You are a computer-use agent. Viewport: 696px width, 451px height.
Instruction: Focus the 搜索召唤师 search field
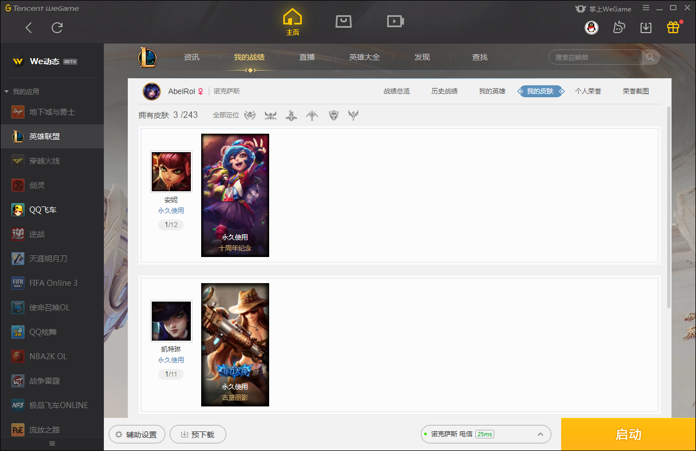click(595, 57)
